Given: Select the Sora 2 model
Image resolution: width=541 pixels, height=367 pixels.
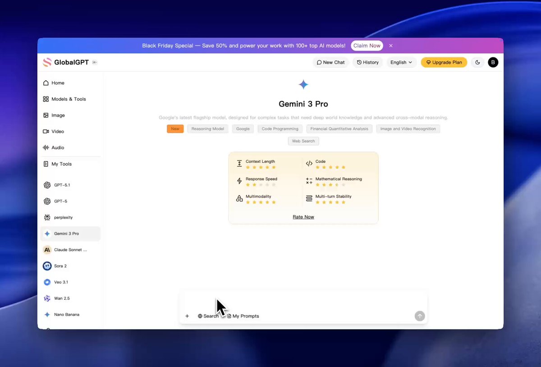Looking at the screenshot, I should (x=70, y=266).
